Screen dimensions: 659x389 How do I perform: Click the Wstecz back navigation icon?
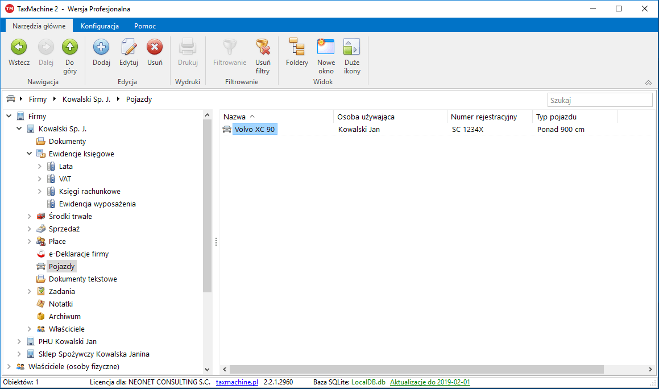(19, 48)
